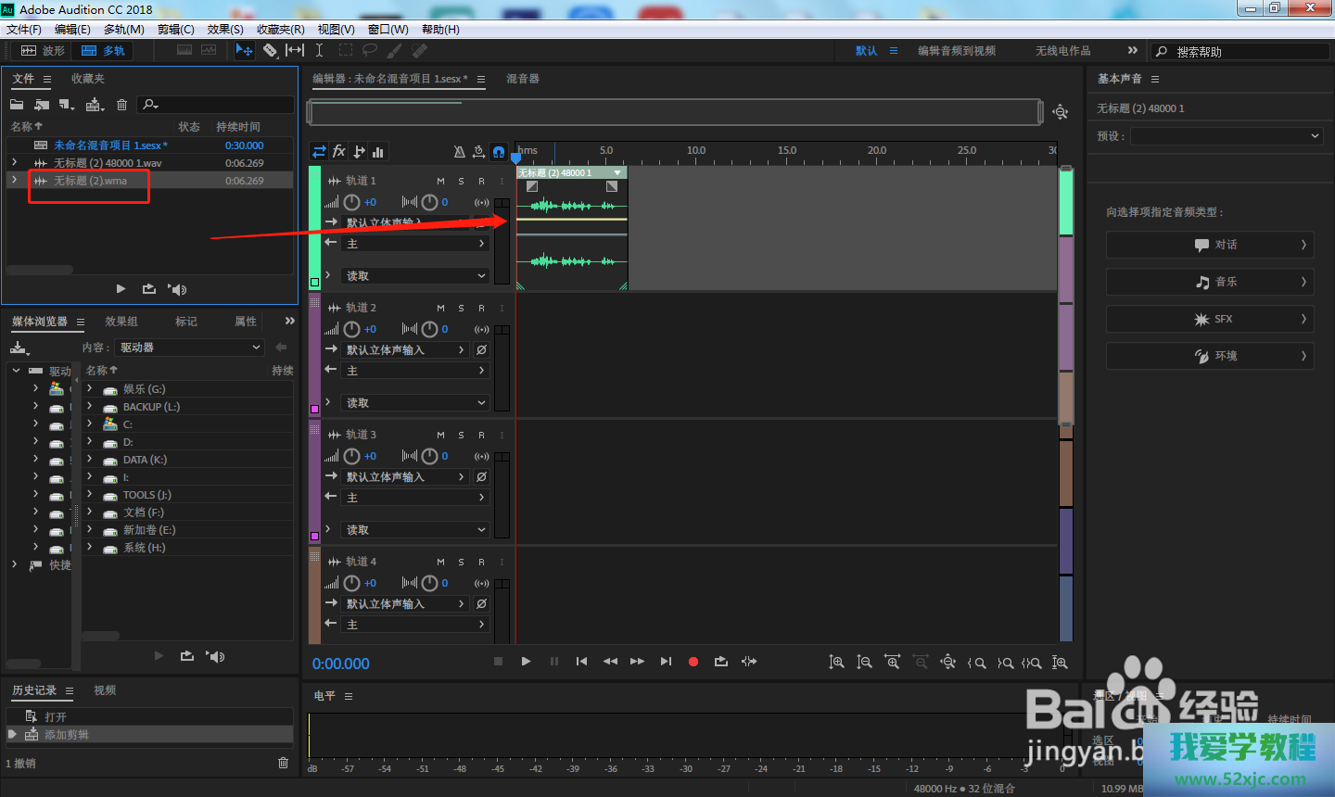
Task: Select the Time Selection tool
Action: pos(319,50)
